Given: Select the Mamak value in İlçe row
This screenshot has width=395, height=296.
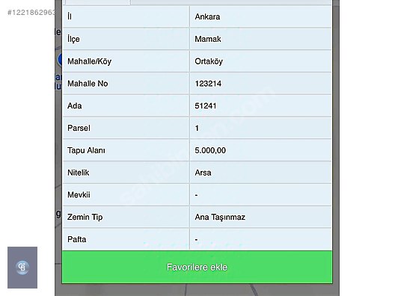Looking at the screenshot, I should [208, 39].
